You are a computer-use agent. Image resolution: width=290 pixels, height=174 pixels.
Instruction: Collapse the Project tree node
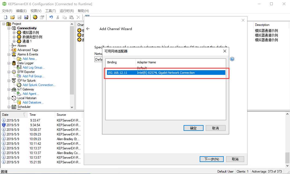pyautogui.click(x=4, y=24)
